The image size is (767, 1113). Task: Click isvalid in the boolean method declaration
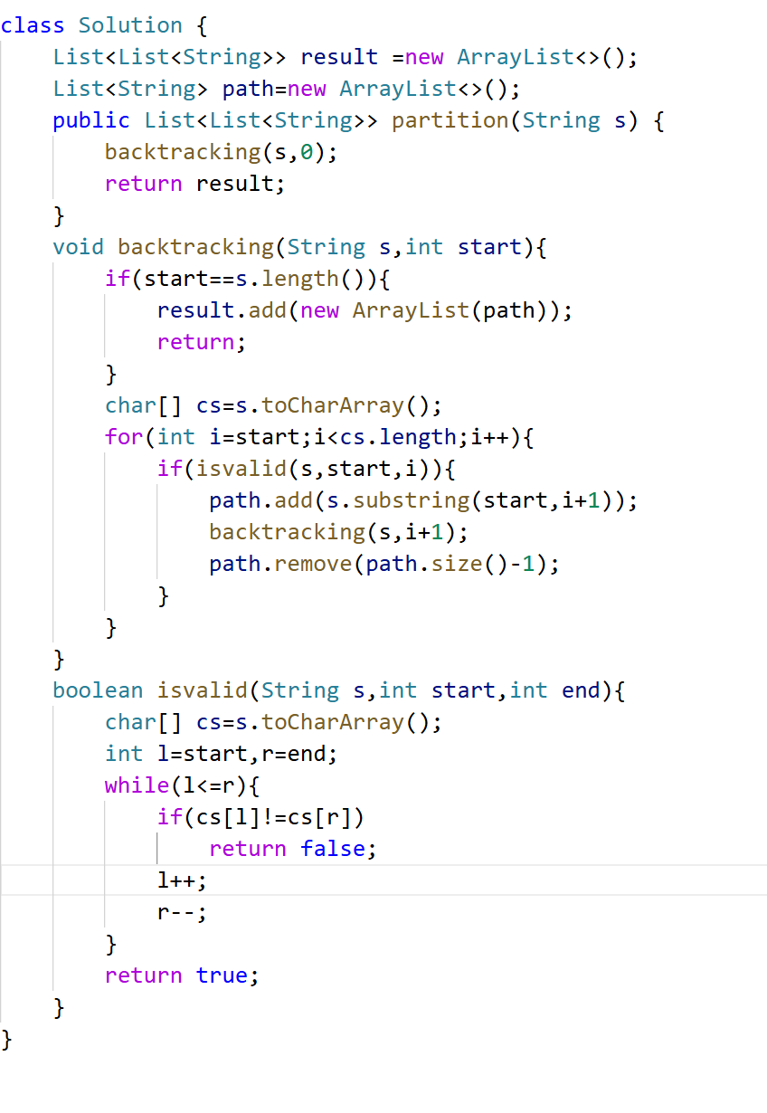point(202,690)
